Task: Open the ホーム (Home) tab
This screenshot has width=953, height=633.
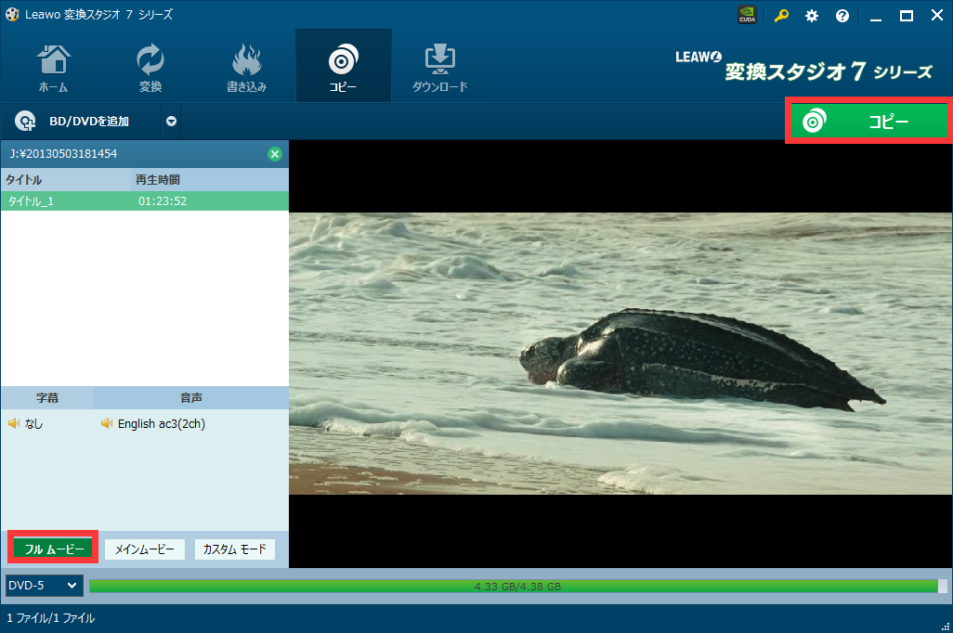Action: 54,67
